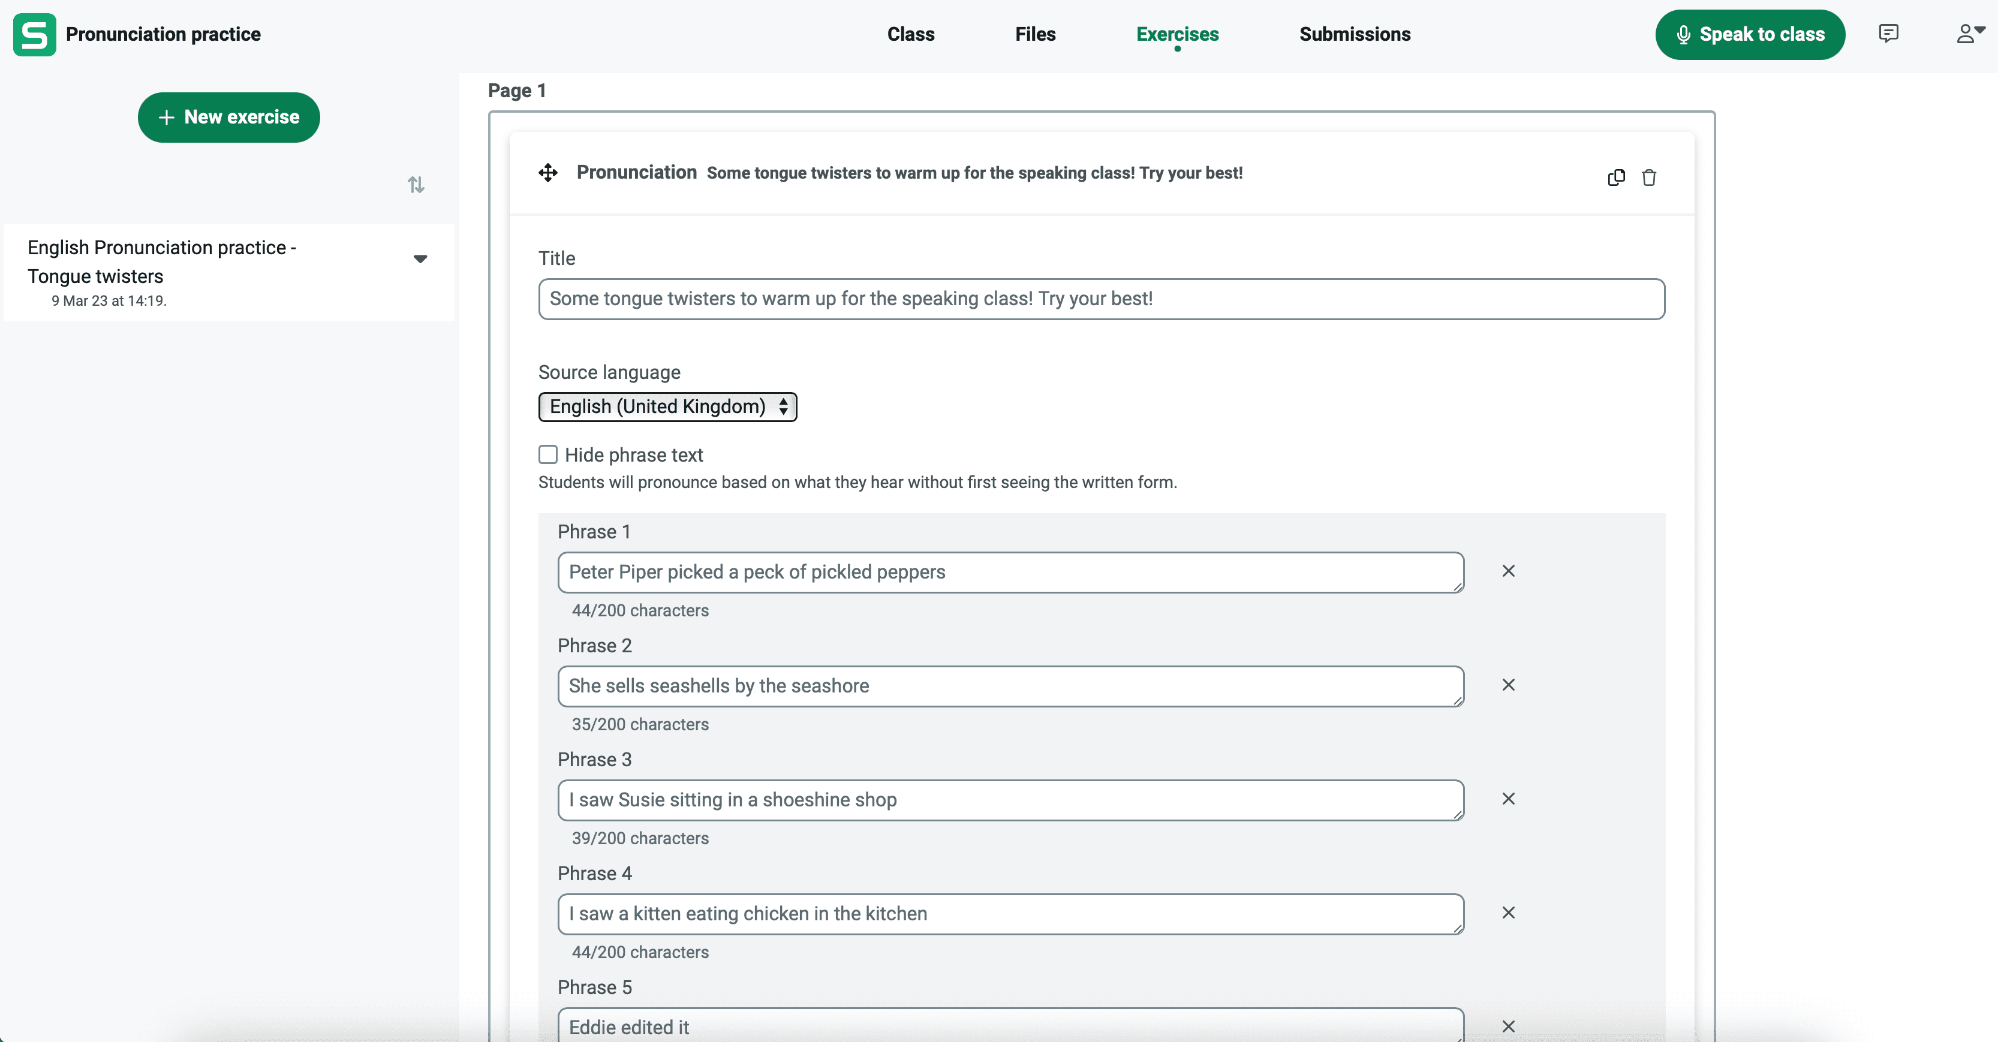Edit the kitten eating chicken phrase field
Image resolution: width=1998 pixels, height=1042 pixels.
pyautogui.click(x=1010, y=914)
